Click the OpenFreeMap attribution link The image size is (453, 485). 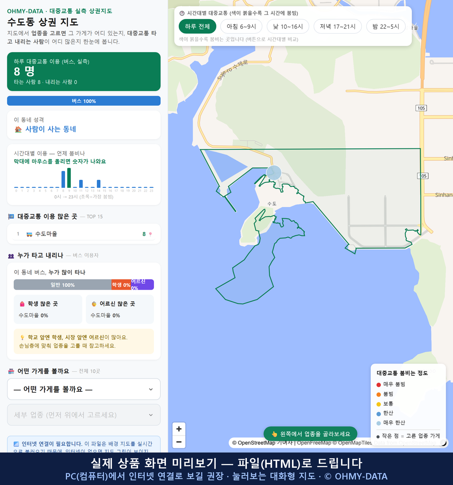(x=314, y=443)
